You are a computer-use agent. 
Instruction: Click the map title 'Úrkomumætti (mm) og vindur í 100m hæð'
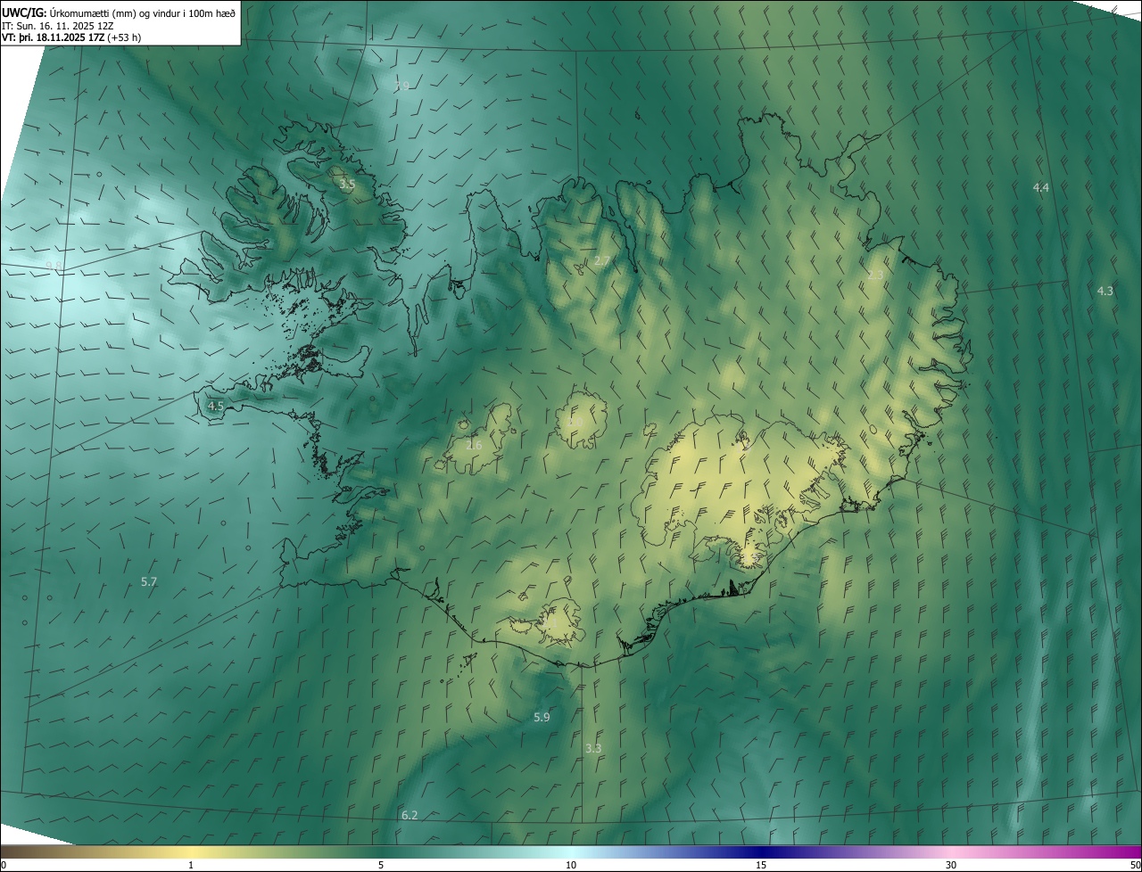[143, 12]
